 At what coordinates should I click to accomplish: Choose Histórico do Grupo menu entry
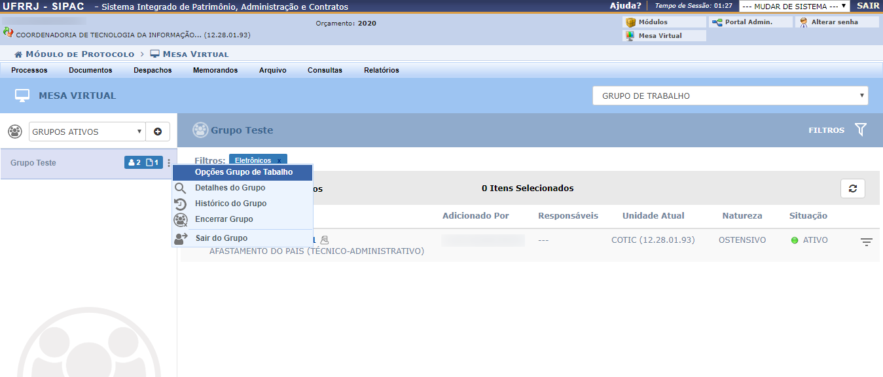(x=230, y=204)
